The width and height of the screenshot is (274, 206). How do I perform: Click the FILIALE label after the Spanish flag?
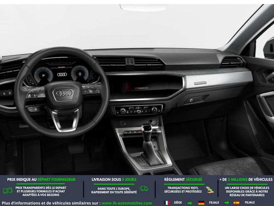click(x=250, y=202)
